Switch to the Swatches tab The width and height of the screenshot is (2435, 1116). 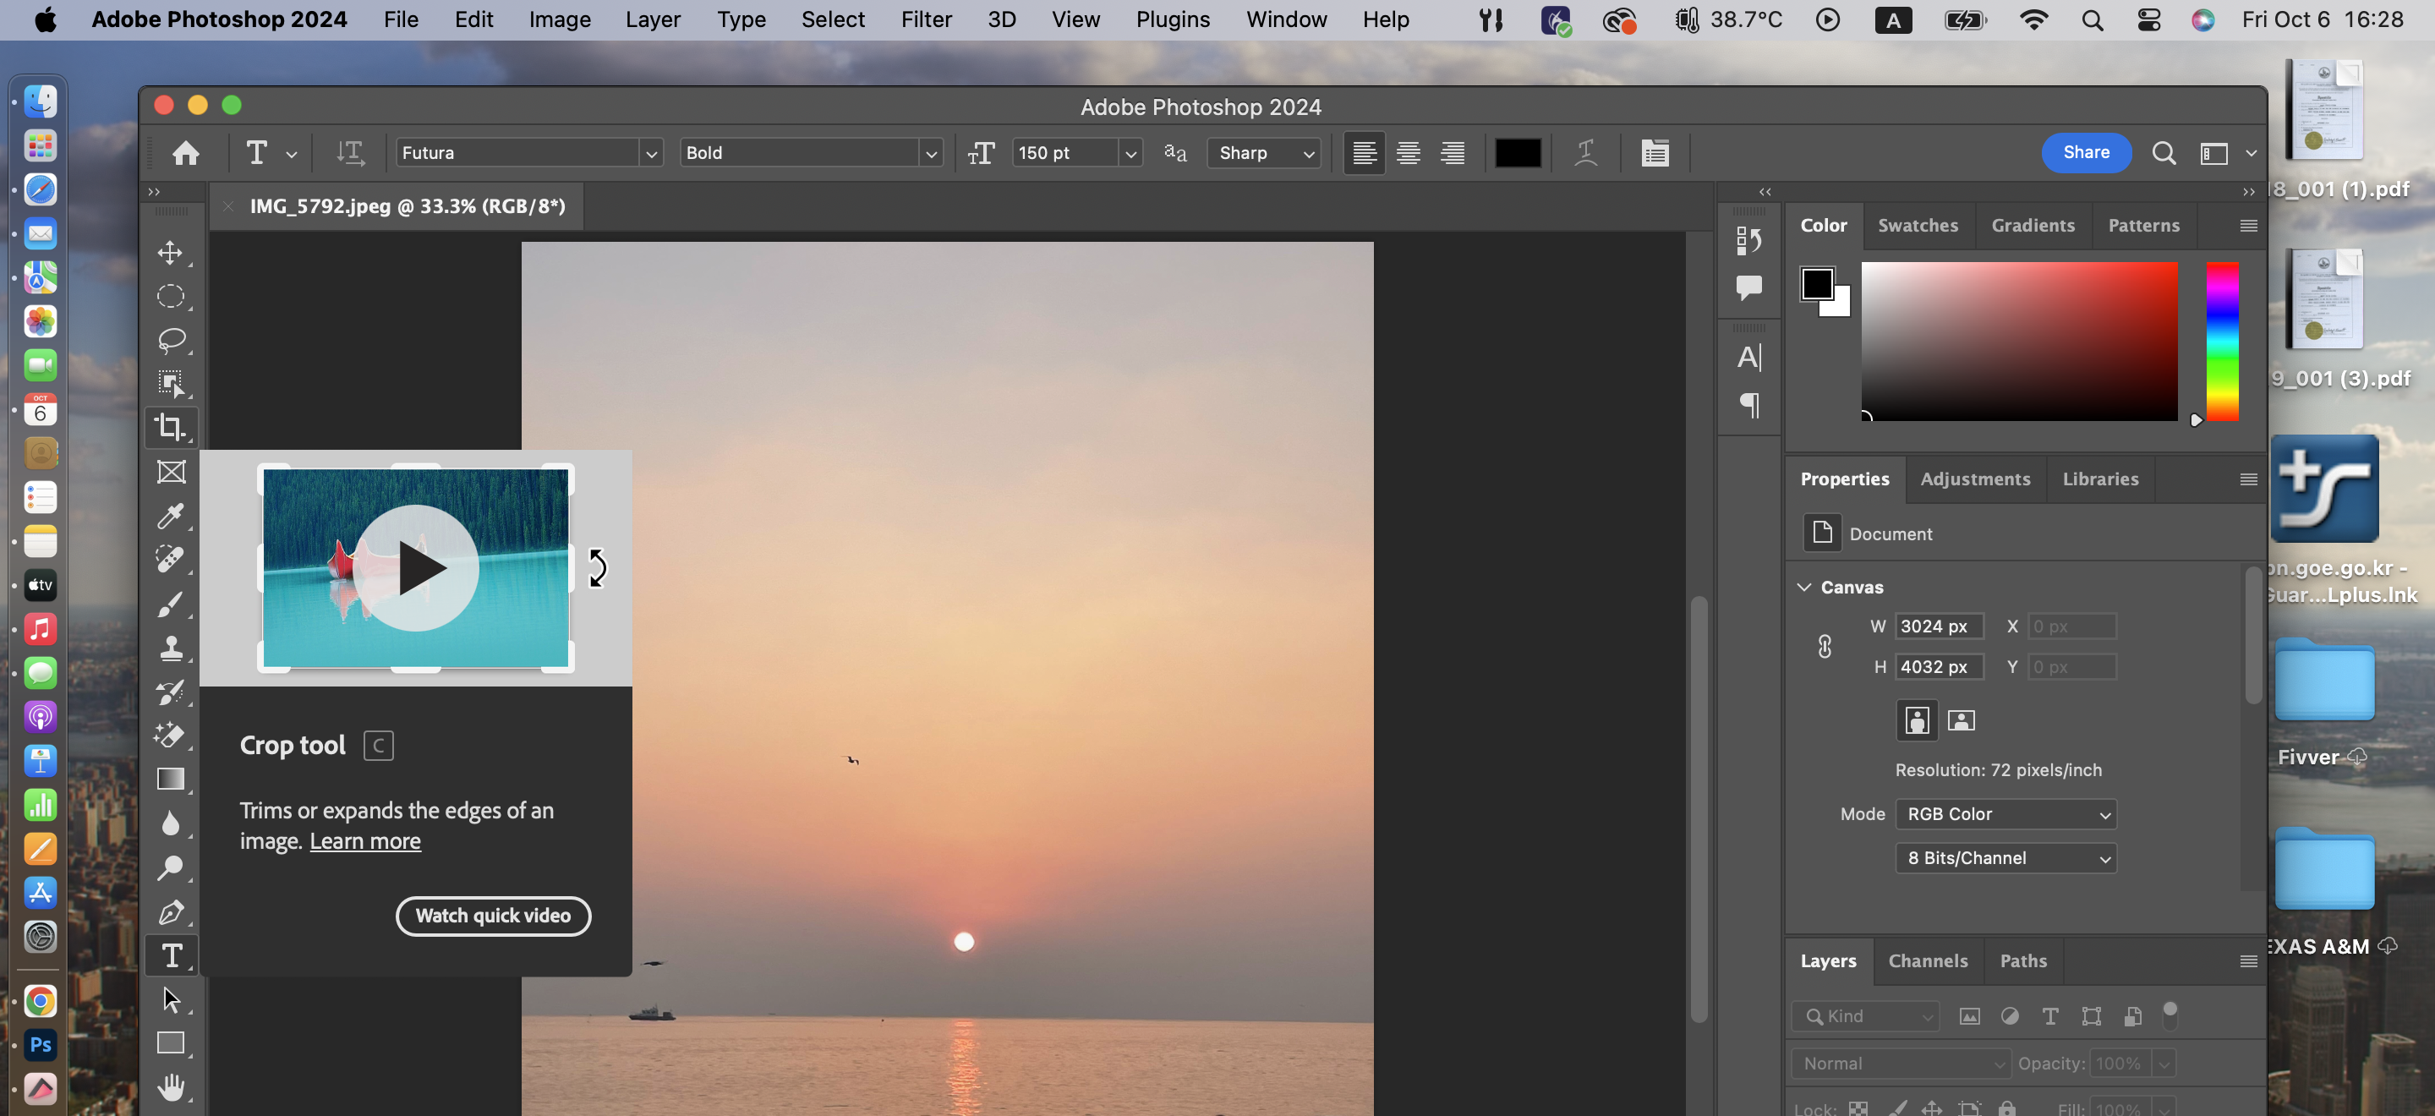pos(1917,225)
